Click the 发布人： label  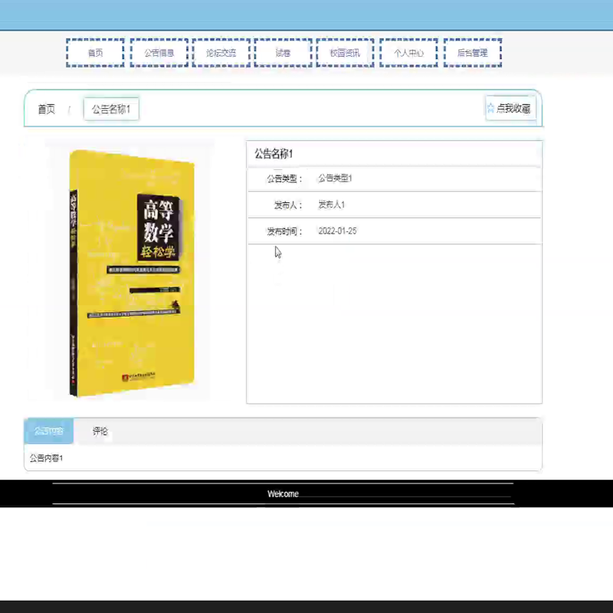288,205
